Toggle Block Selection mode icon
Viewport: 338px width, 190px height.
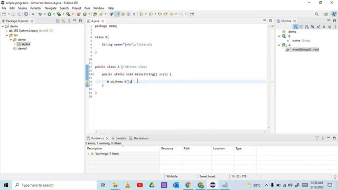(x=128, y=14)
